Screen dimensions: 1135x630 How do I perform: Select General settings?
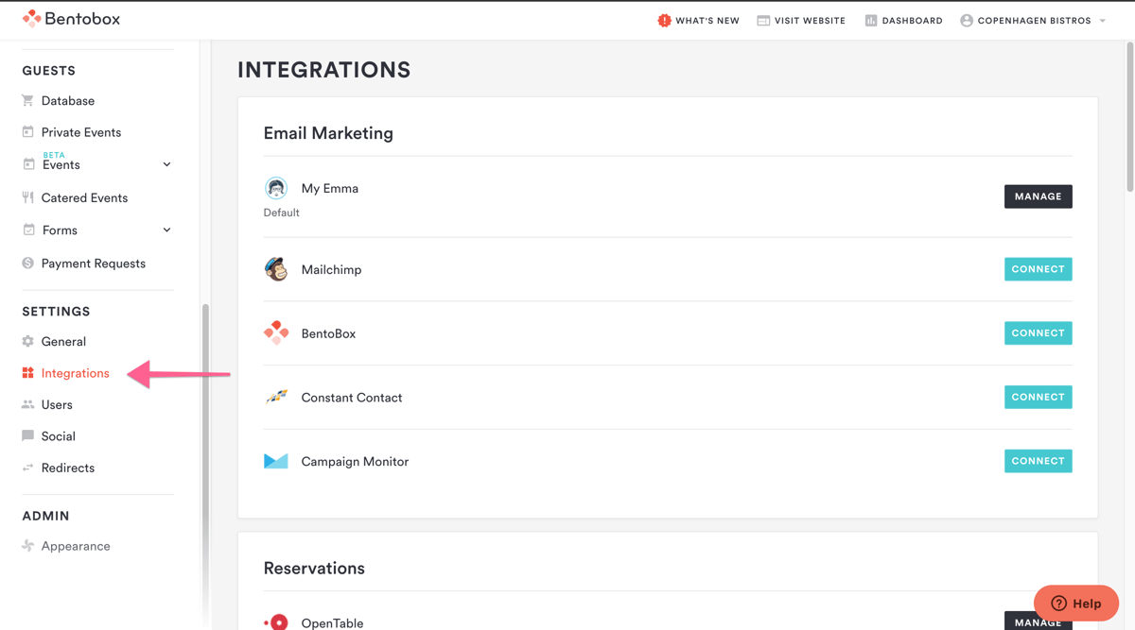coord(63,342)
